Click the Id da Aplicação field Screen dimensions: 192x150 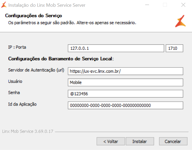[x=125, y=105]
